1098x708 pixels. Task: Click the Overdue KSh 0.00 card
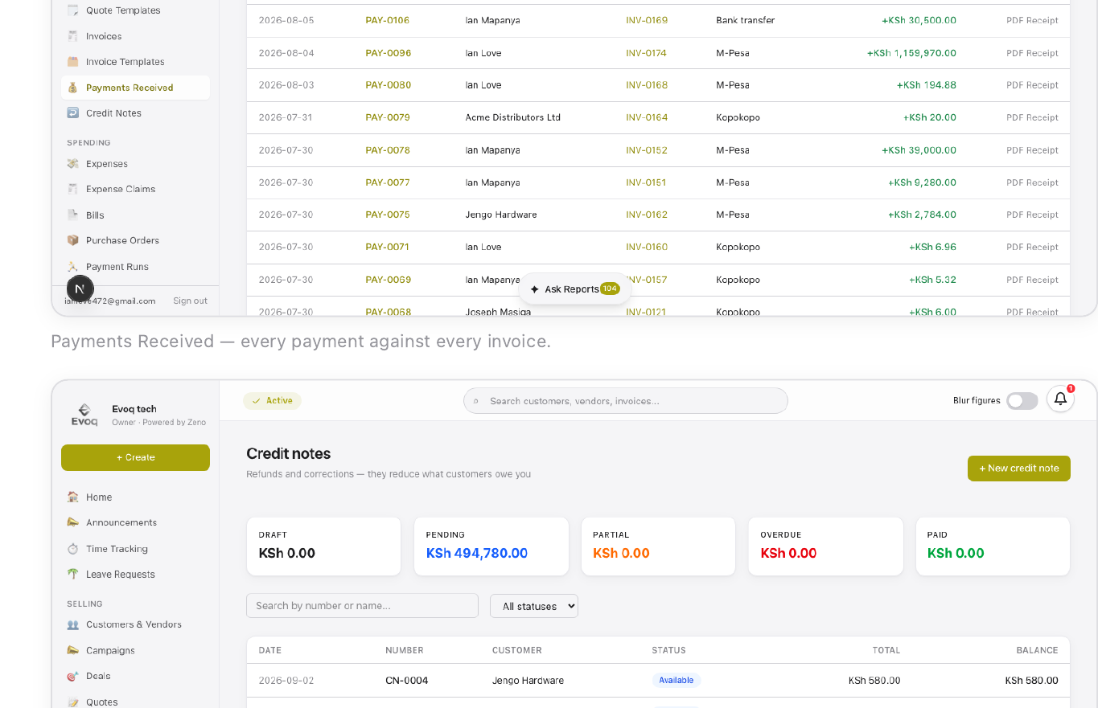pos(825,546)
